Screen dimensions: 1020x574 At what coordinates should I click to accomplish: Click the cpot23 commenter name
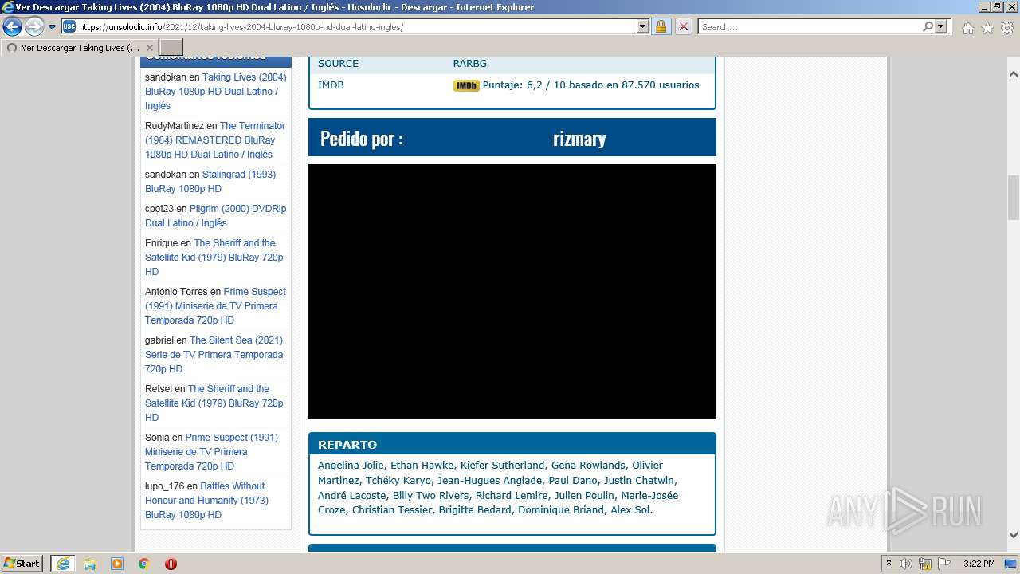(159, 209)
